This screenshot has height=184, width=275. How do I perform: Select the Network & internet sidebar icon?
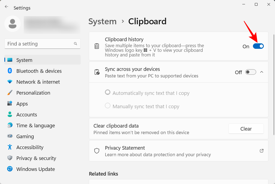(x=10, y=82)
